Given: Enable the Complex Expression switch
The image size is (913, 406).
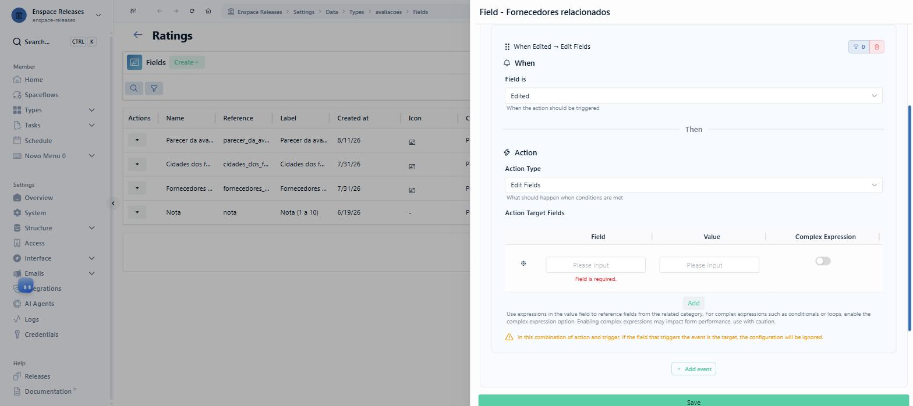Looking at the screenshot, I should coord(823,261).
